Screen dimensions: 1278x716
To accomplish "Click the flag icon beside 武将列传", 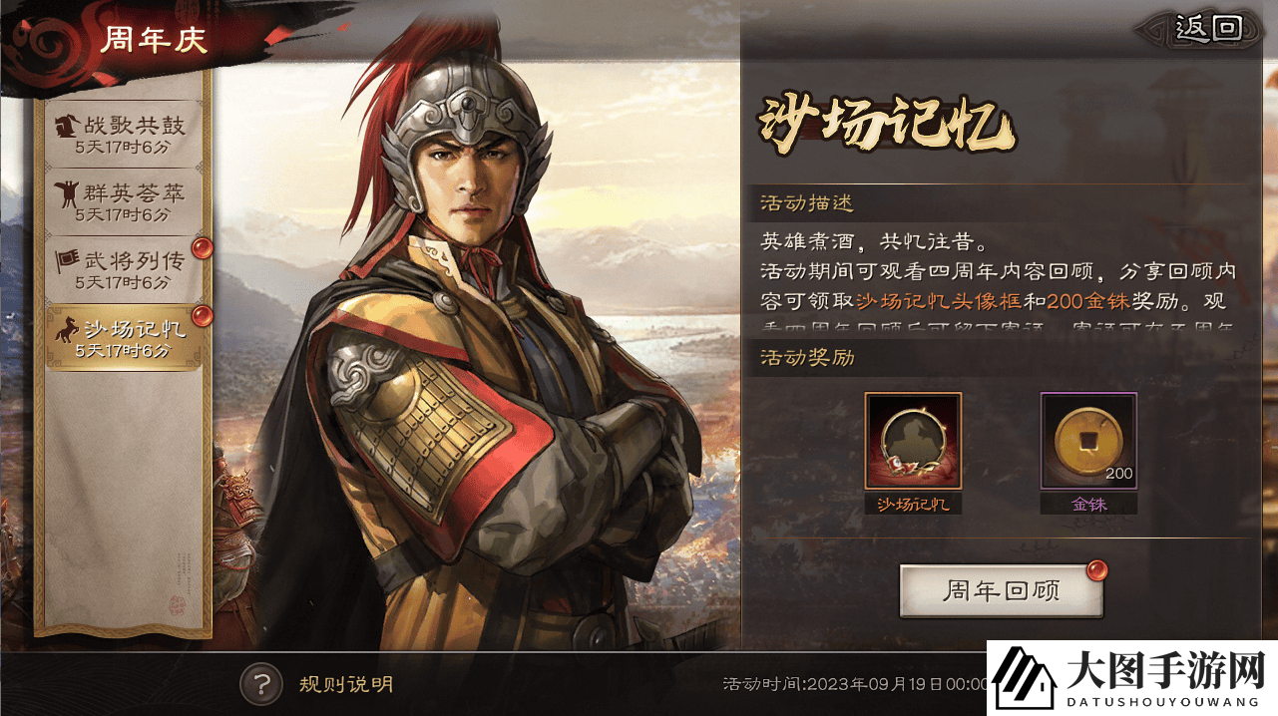I will [x=69, y=261].
